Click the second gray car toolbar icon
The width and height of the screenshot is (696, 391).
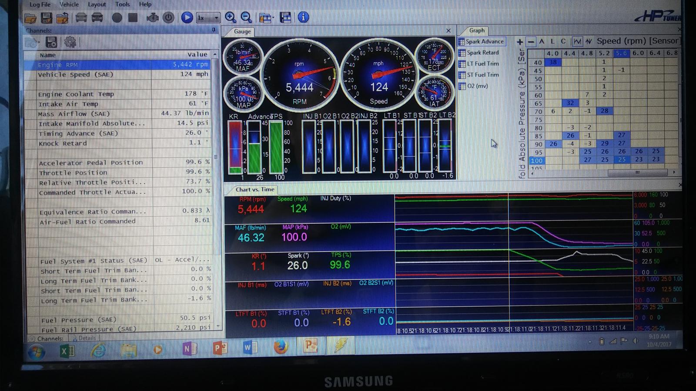pos(97,18)
